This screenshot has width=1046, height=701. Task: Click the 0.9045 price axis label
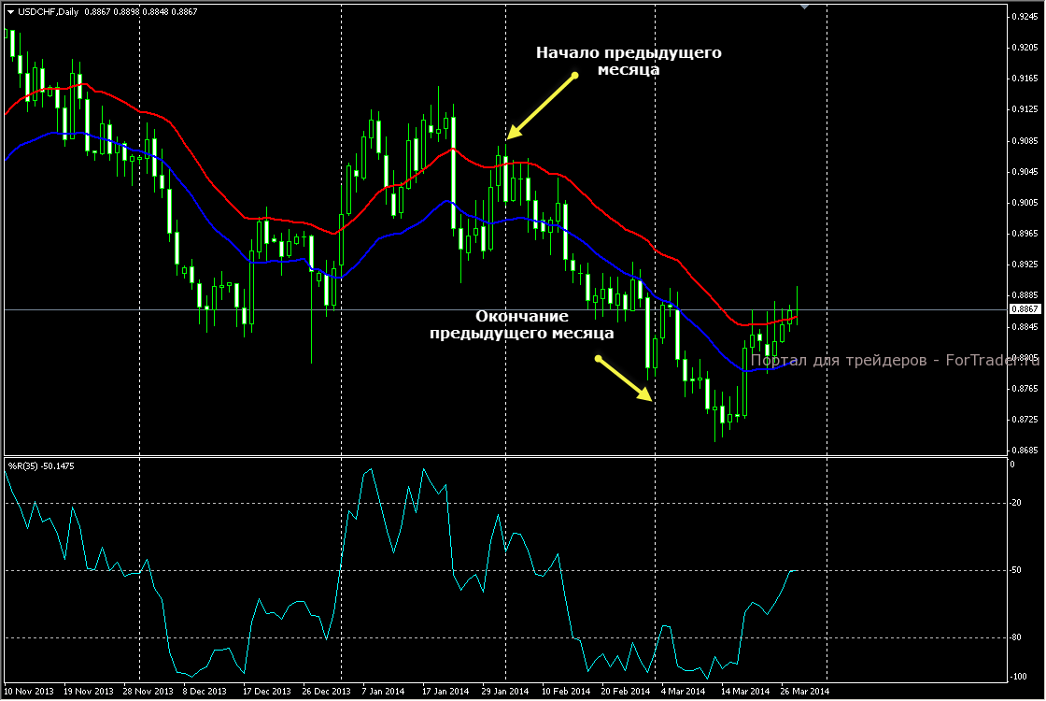(x=1025, y=172)
